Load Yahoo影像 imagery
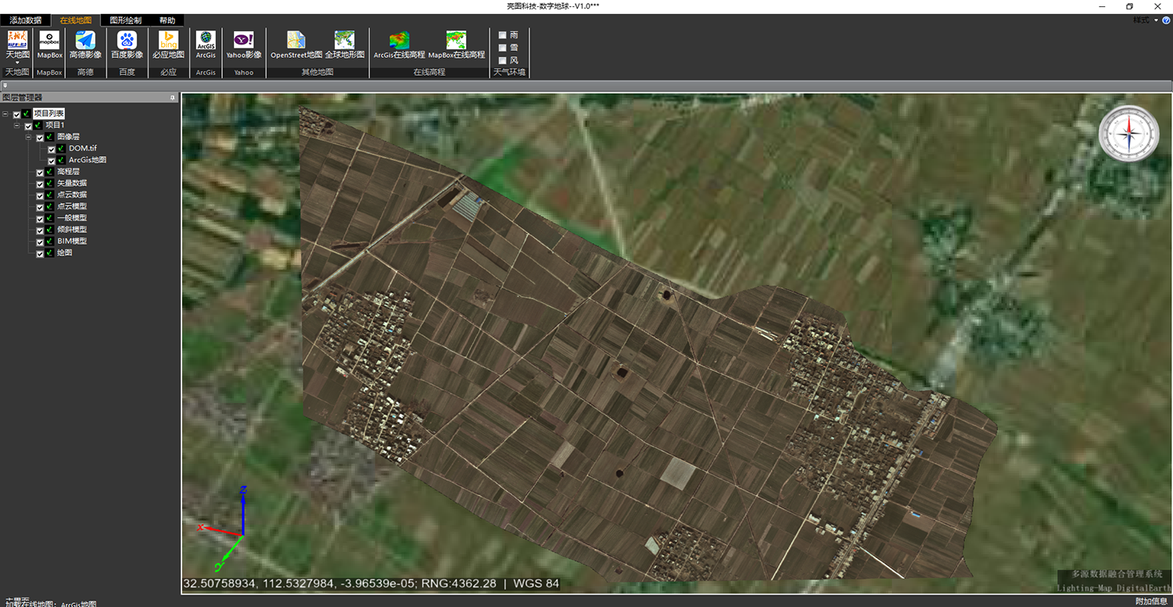Screen dimensions: 1173x607 click(x=244, y=45)
